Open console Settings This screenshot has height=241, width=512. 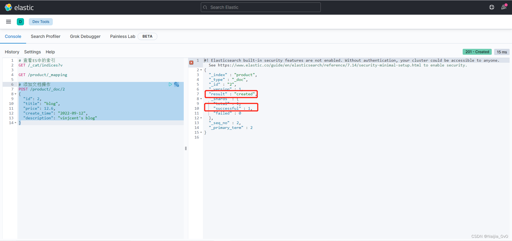point(33,52)
